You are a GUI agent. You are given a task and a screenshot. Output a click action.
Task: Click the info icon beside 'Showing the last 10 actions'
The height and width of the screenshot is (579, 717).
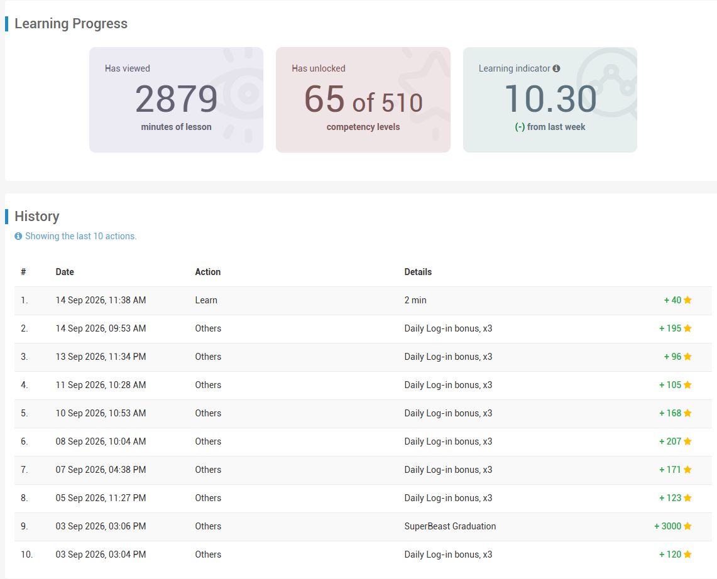pyautogui.click(x=18, y=236)
